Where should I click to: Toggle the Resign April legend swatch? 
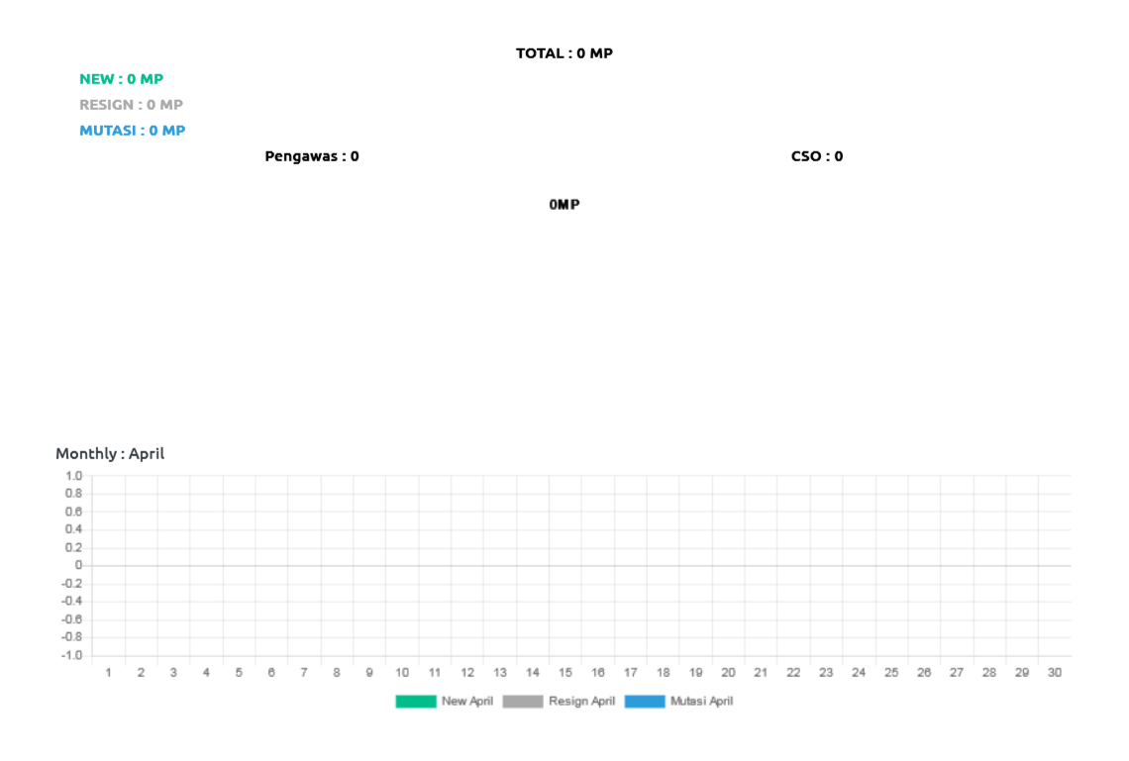coord(523,702)
